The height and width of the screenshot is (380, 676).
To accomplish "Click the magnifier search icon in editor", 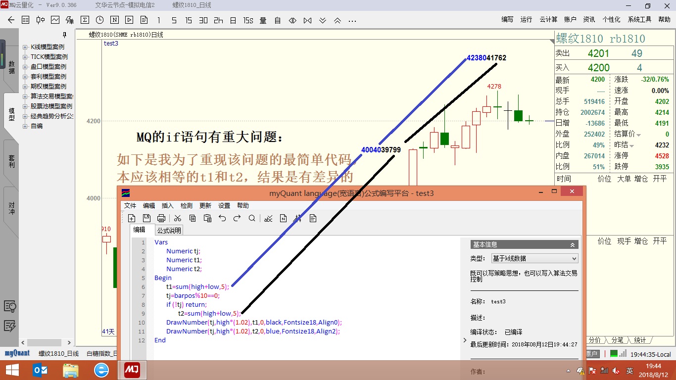I will point(252,218).
